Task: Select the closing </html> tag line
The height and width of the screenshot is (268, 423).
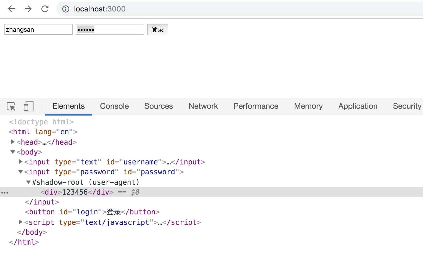Action: [x=24, y=242]
